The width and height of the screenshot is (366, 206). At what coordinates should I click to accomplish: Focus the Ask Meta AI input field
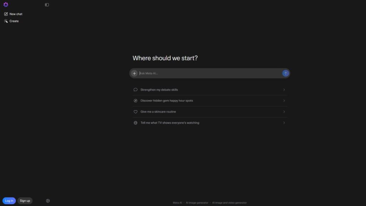(x=209, y=73)
